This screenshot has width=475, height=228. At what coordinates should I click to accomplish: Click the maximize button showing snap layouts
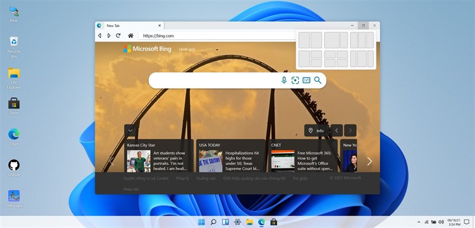pyautogui.click(x=363, y=25)
